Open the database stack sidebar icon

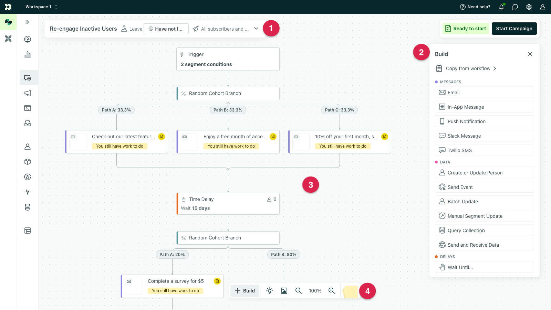28,207
